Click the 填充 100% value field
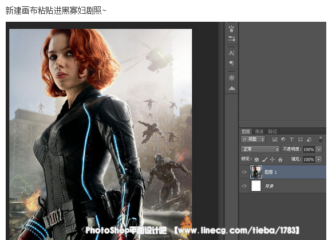This screenshot has width=328, height=240. click(309, 159)
